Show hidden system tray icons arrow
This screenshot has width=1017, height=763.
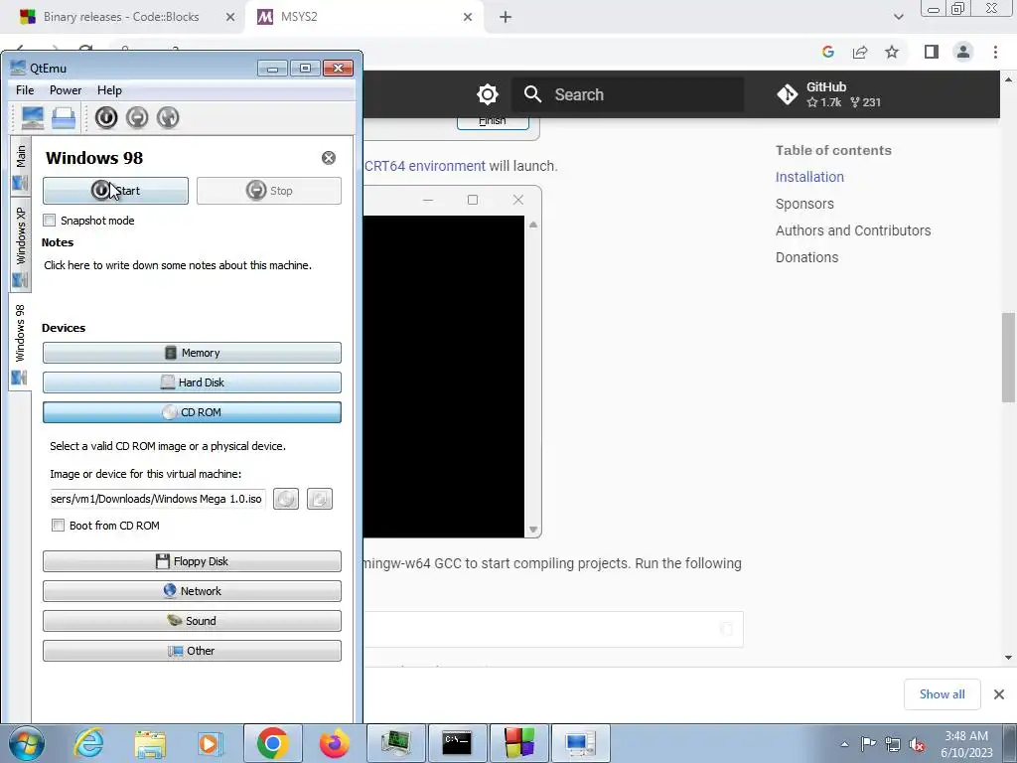(x=844, y=744)
